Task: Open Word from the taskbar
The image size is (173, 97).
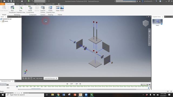Action: pos(64,95)
